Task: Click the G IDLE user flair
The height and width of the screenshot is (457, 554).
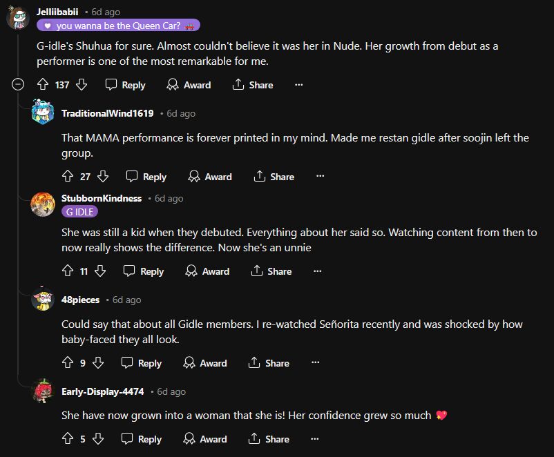Action: pyautogui.click(x=79, y=212)
